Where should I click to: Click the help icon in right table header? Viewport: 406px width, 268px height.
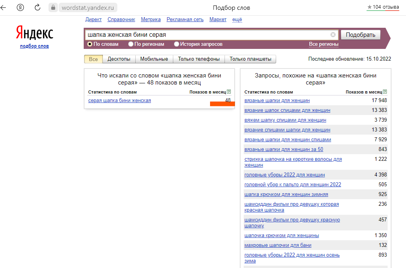(385, 92)
